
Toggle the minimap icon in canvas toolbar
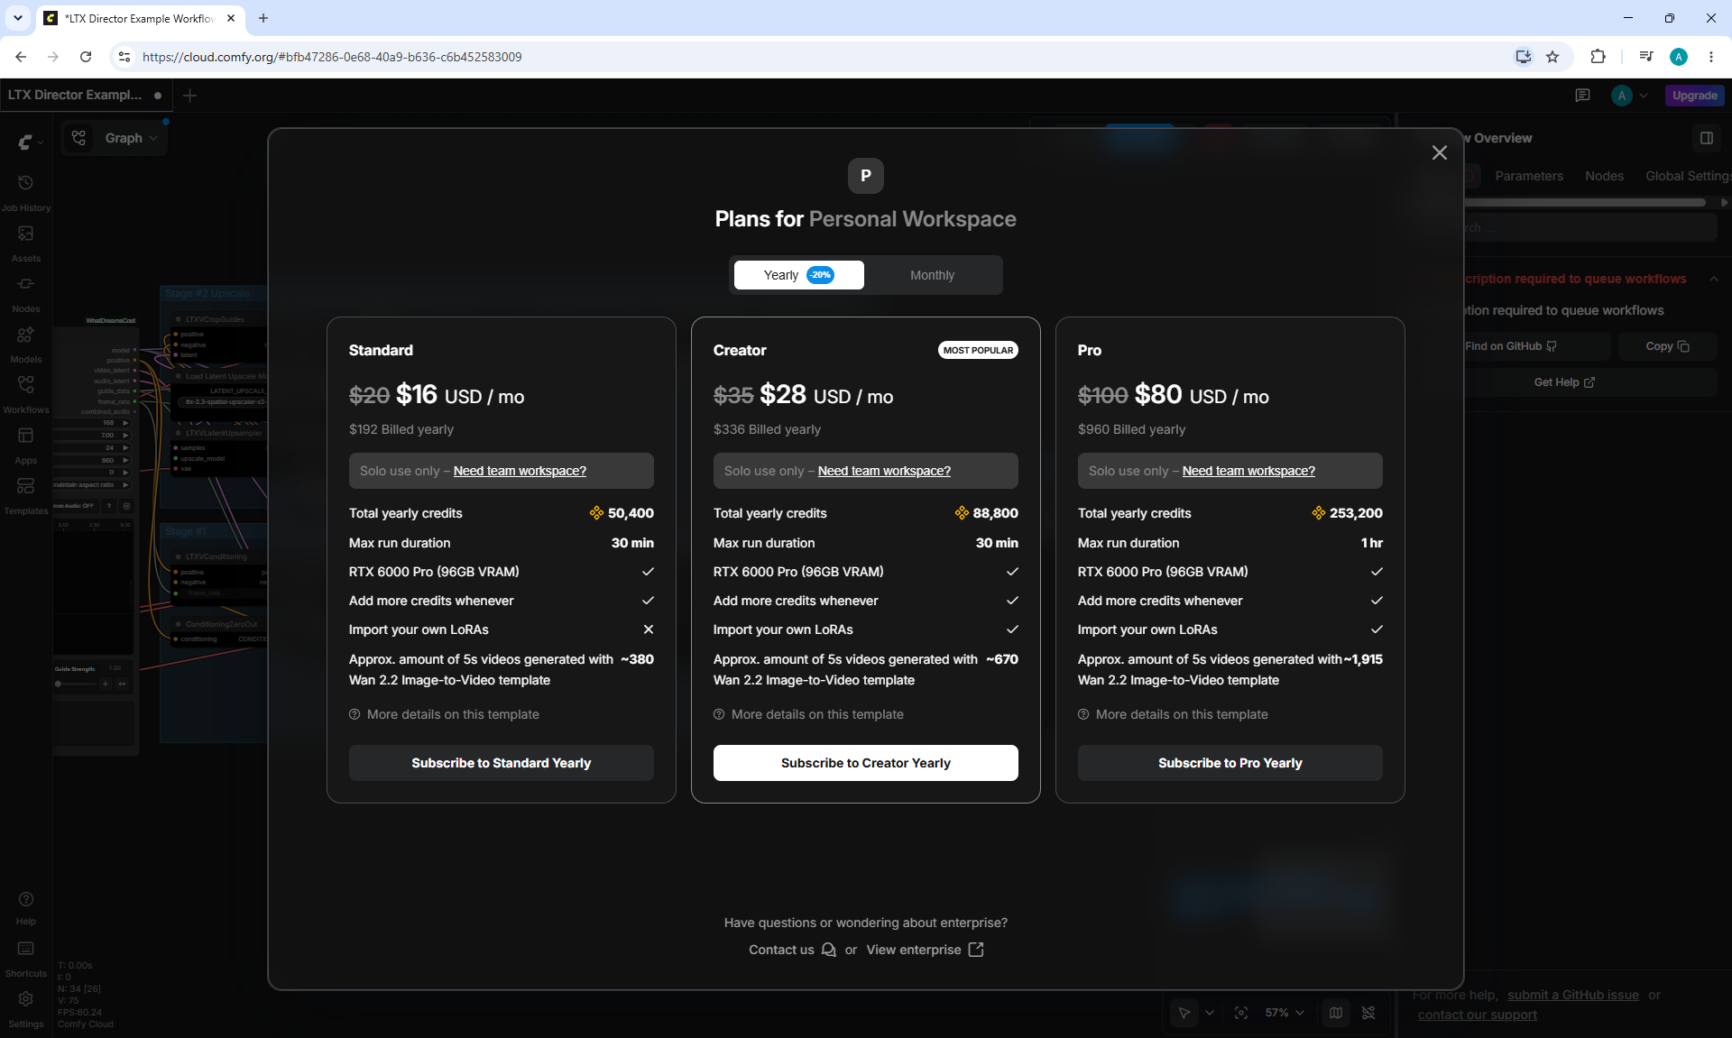click(1336, 1013)
